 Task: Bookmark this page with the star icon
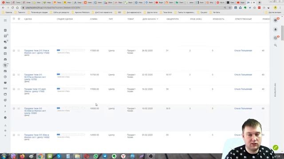[x=230, y=8]
